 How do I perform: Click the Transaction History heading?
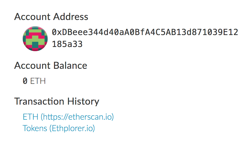pos(57,101)
